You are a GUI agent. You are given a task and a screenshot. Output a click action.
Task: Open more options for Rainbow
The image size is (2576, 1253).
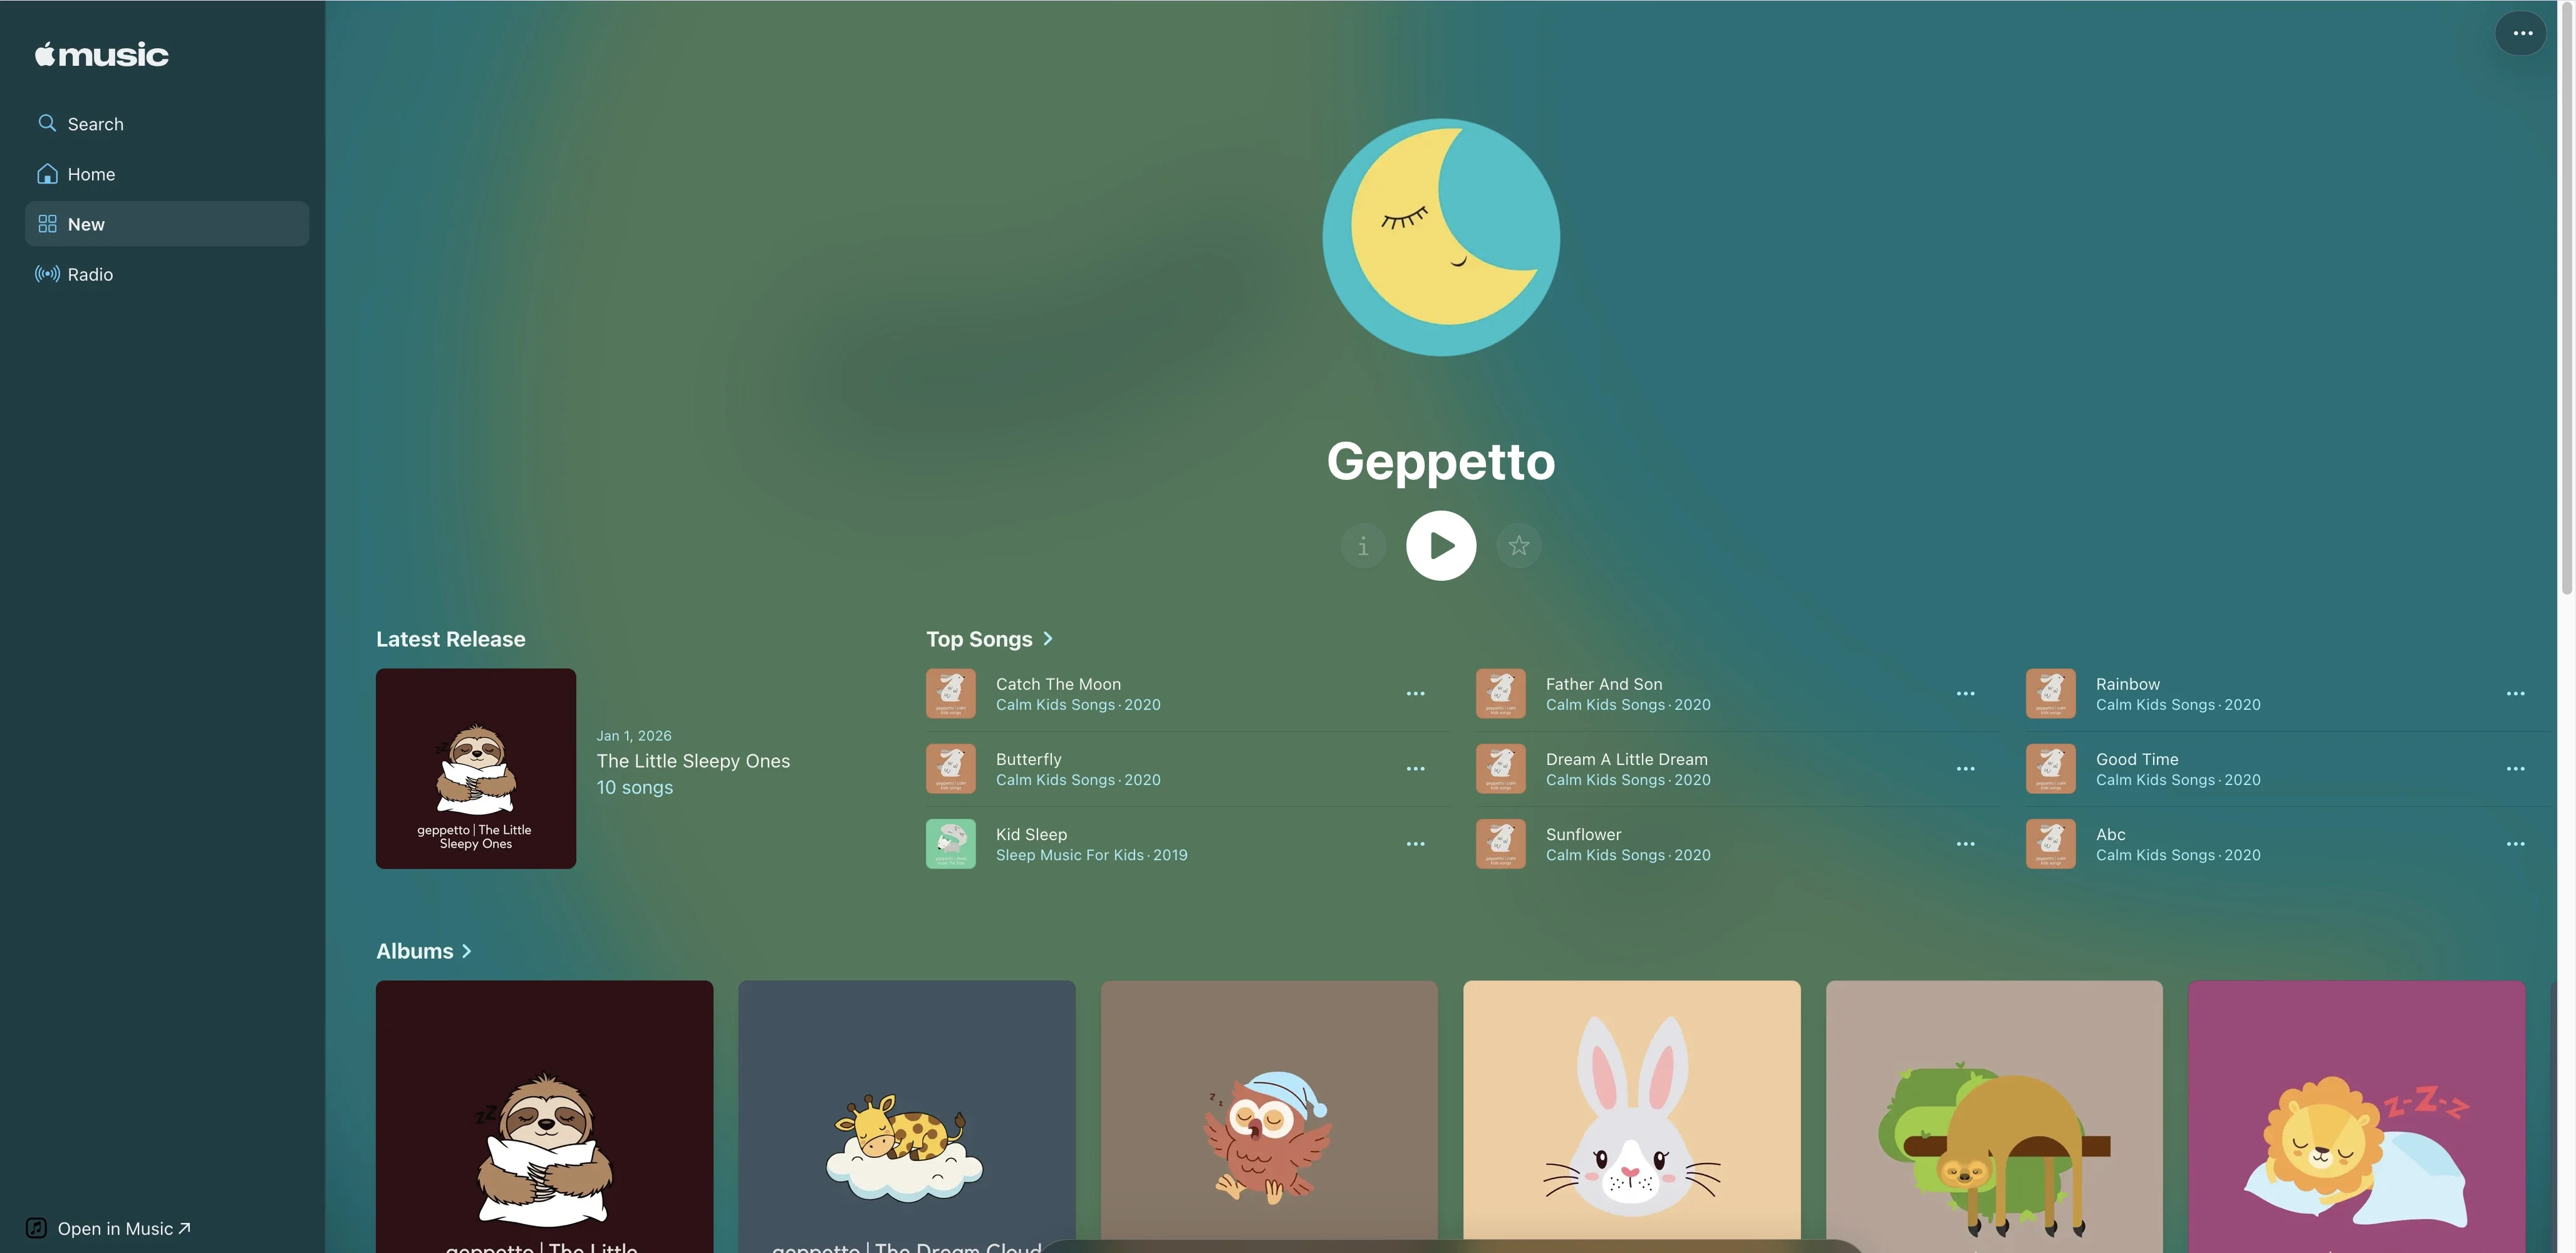click(x=2515, y=693)
